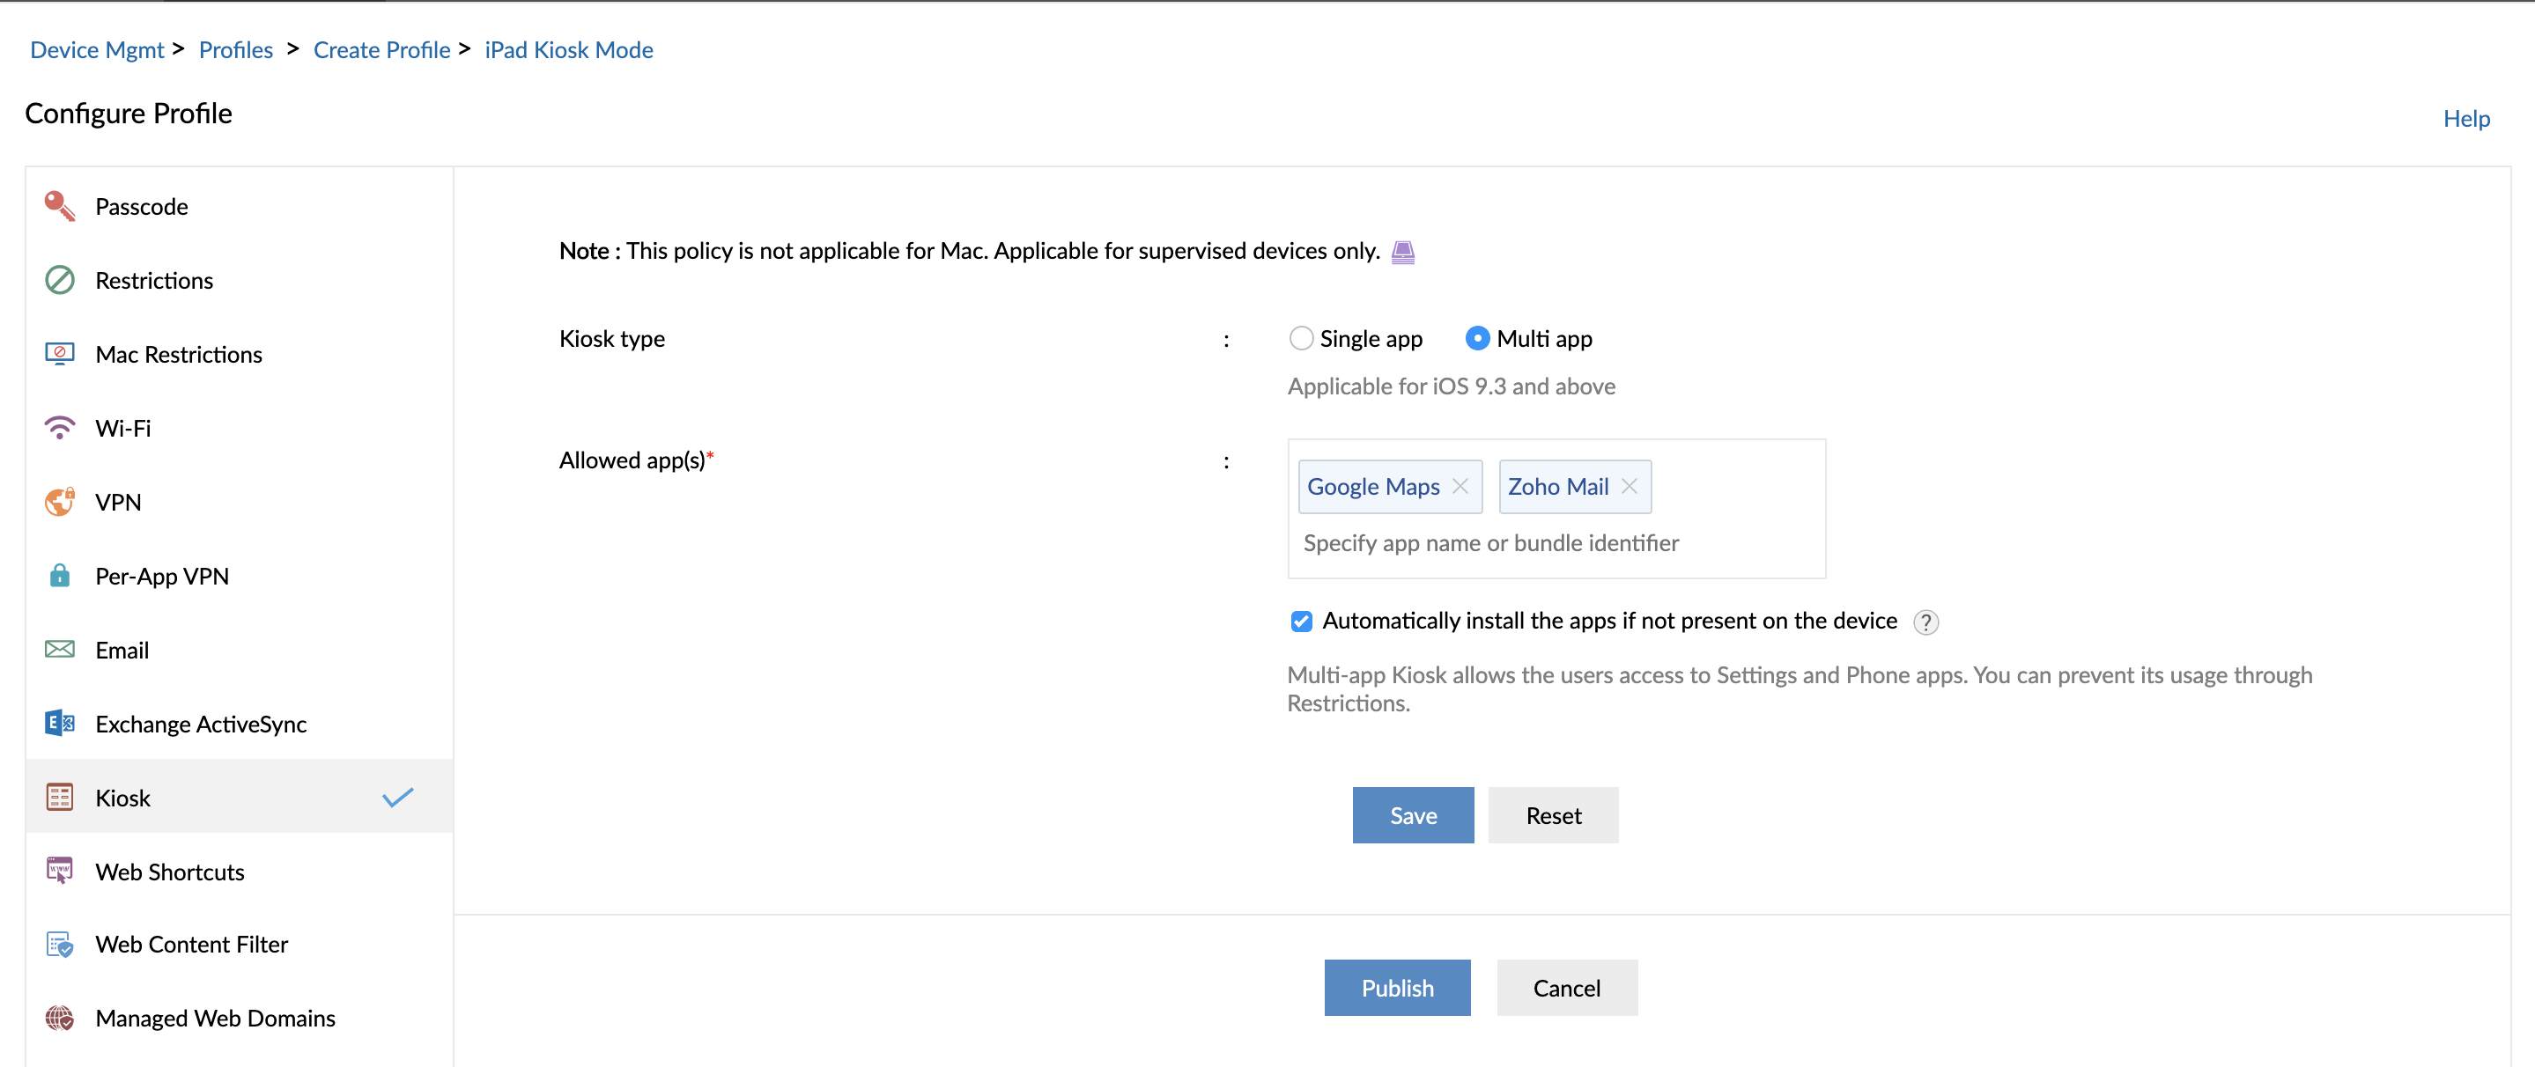Open Restrictions via its prohibited-circle icon
Viewport: 2535px width, 1067px height.
tap(59, 280)
